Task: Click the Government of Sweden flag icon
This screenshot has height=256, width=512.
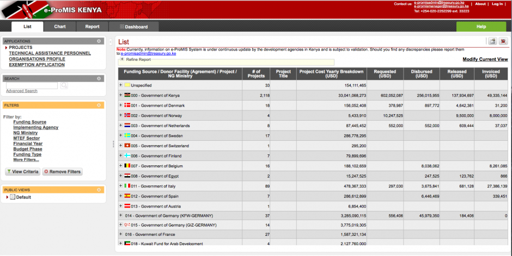Action: [127, 135]
